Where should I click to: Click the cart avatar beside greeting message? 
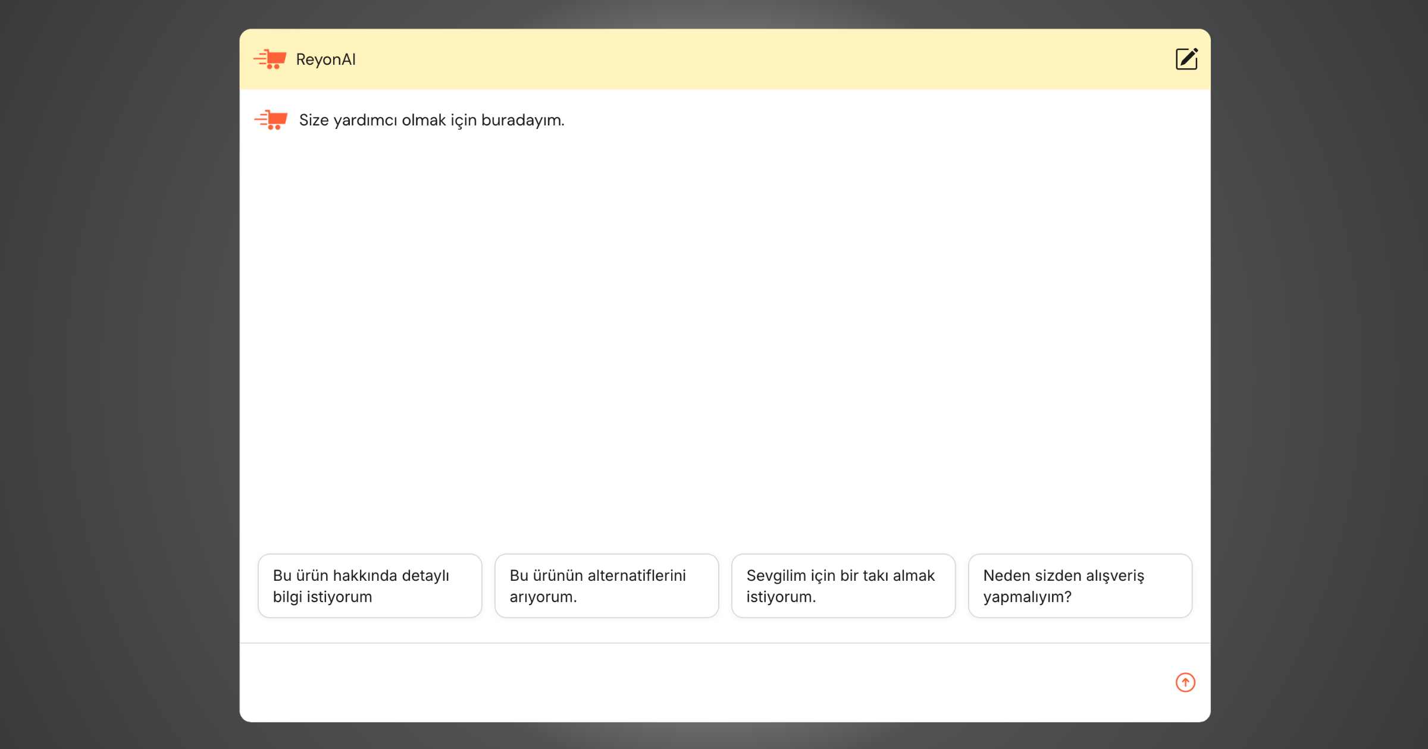271,119
